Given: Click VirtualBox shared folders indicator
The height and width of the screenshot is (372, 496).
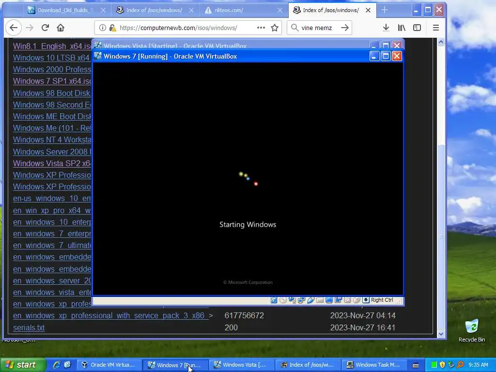Looking at the screenshot, I should [x=320, y=300].
